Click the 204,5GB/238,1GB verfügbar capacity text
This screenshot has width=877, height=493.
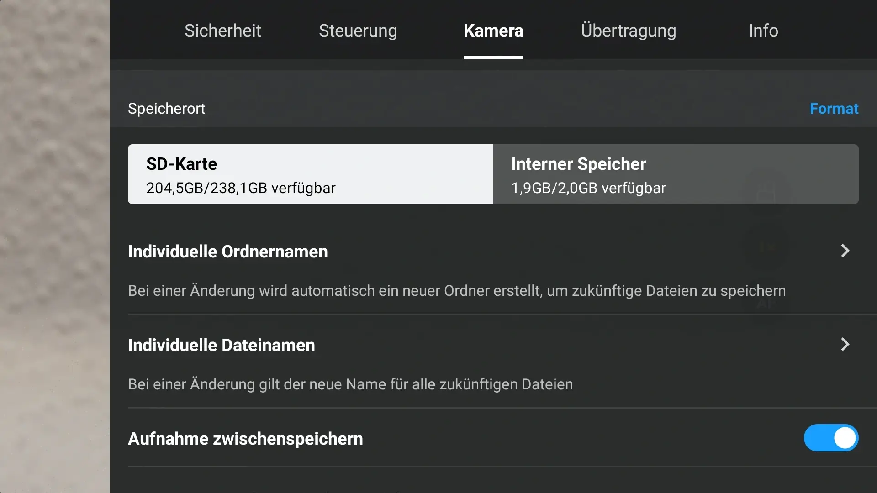241,188
